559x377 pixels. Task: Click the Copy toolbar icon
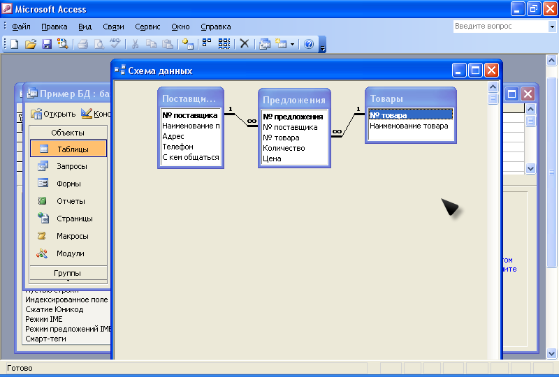(x=151, y=44)
